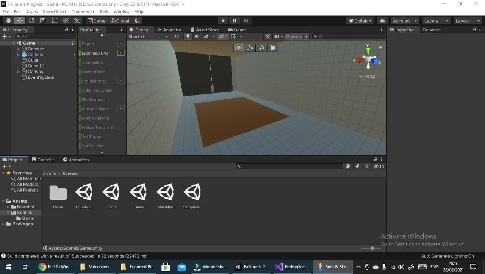Image resolution: width=485 pixels, height=274 pixels.
Task: Switch to the Services tab
Action: (x=432, y=30)
